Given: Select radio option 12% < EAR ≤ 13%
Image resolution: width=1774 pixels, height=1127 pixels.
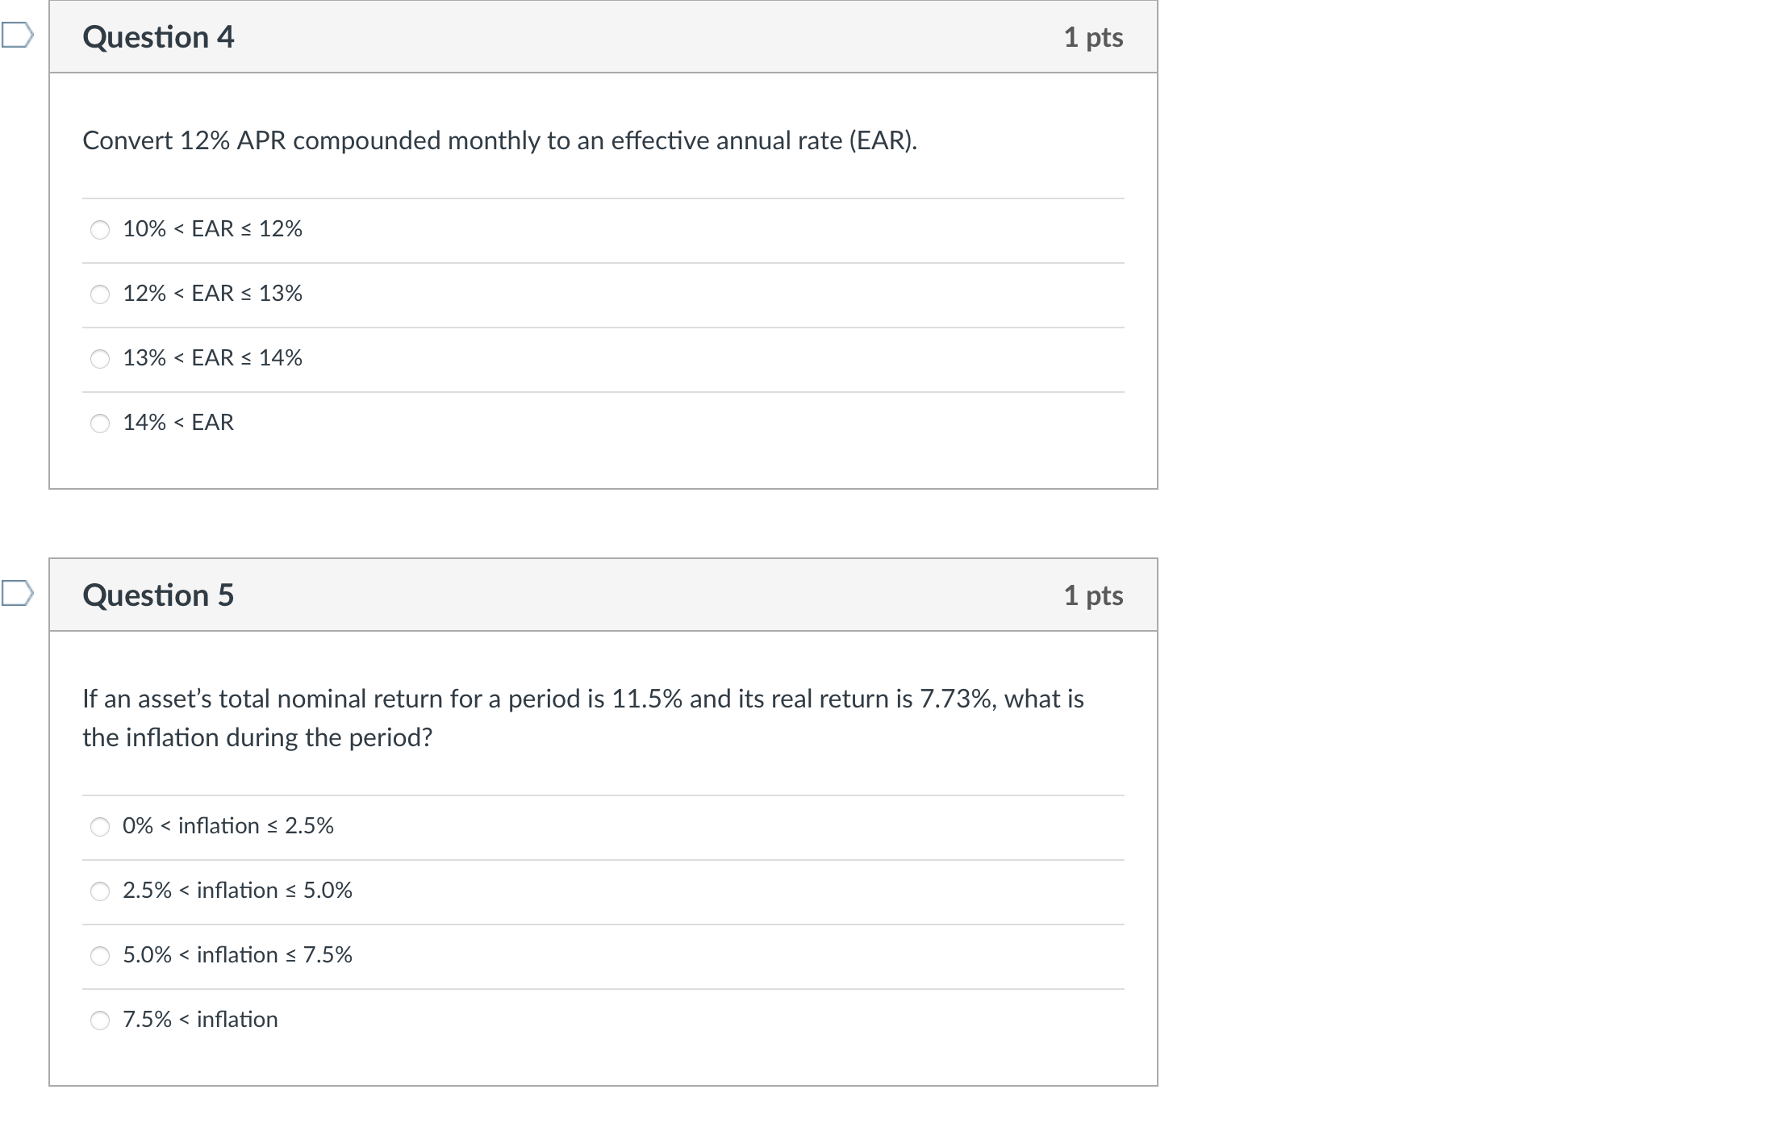Looking at the screenshot, I should pyautogui.click(x=99, y=295).
